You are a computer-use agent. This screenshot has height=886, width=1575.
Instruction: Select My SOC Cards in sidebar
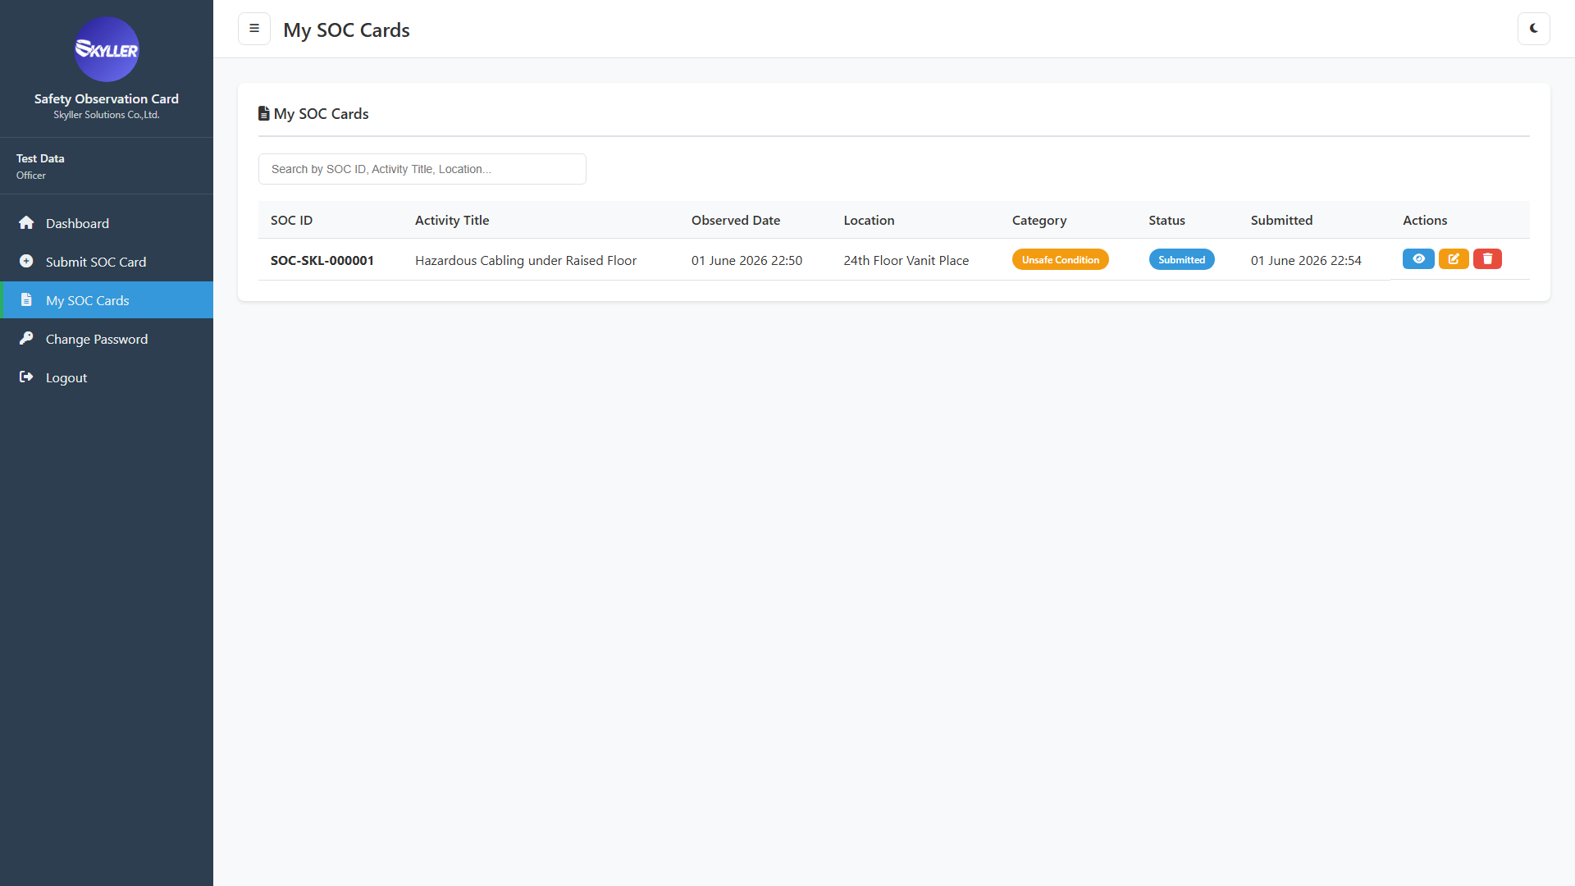point(107,300)
